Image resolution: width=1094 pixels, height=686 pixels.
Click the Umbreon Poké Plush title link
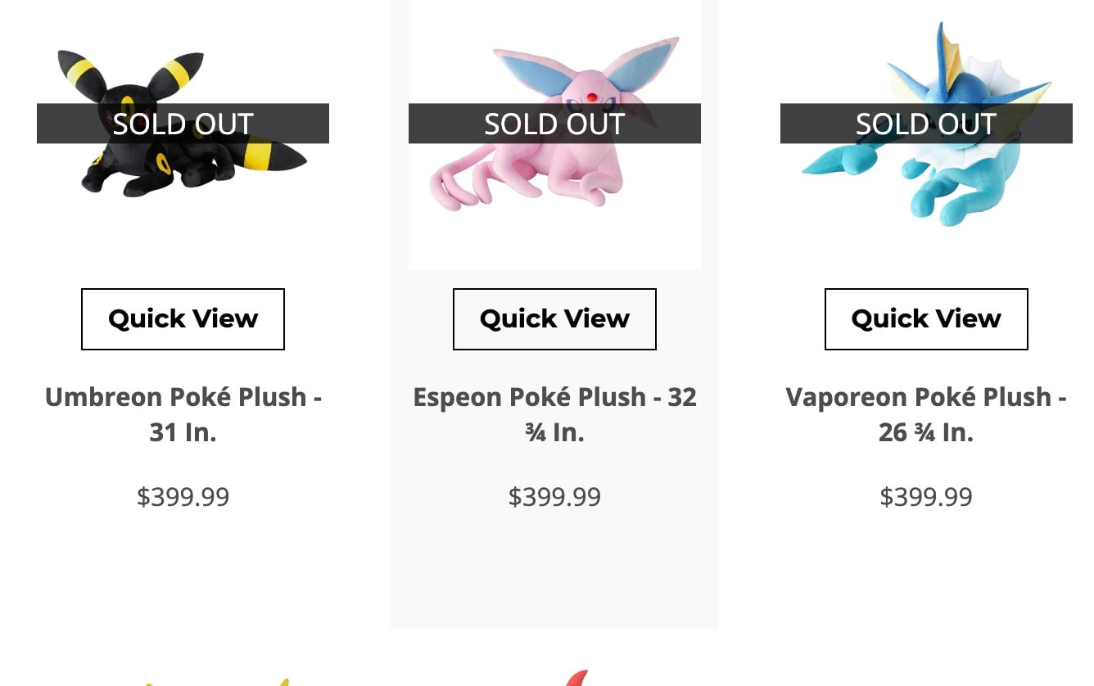(183, 413)
